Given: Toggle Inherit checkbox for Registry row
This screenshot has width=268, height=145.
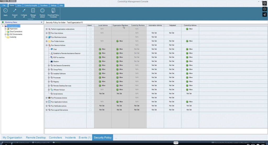Looking at the screenshot, I should pos(91,82).
